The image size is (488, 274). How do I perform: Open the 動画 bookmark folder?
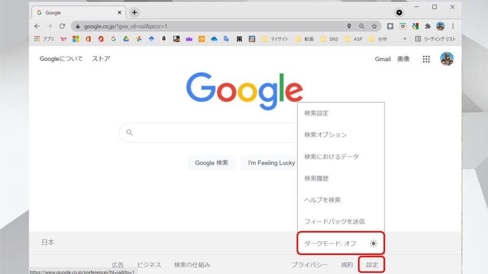point(305,39)
